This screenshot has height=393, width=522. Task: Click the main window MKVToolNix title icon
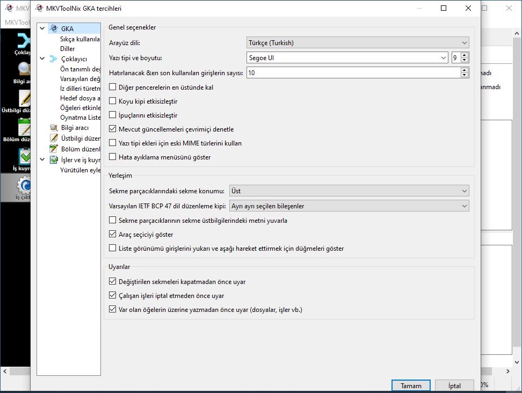coord(9,8)
